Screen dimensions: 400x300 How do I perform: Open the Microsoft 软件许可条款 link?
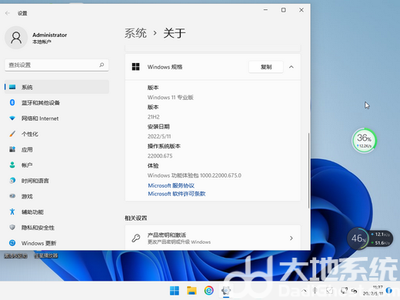point(177,194)
